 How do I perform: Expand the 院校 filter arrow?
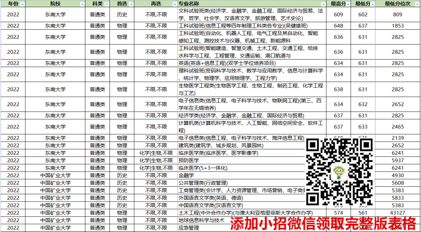pos(82,4)
